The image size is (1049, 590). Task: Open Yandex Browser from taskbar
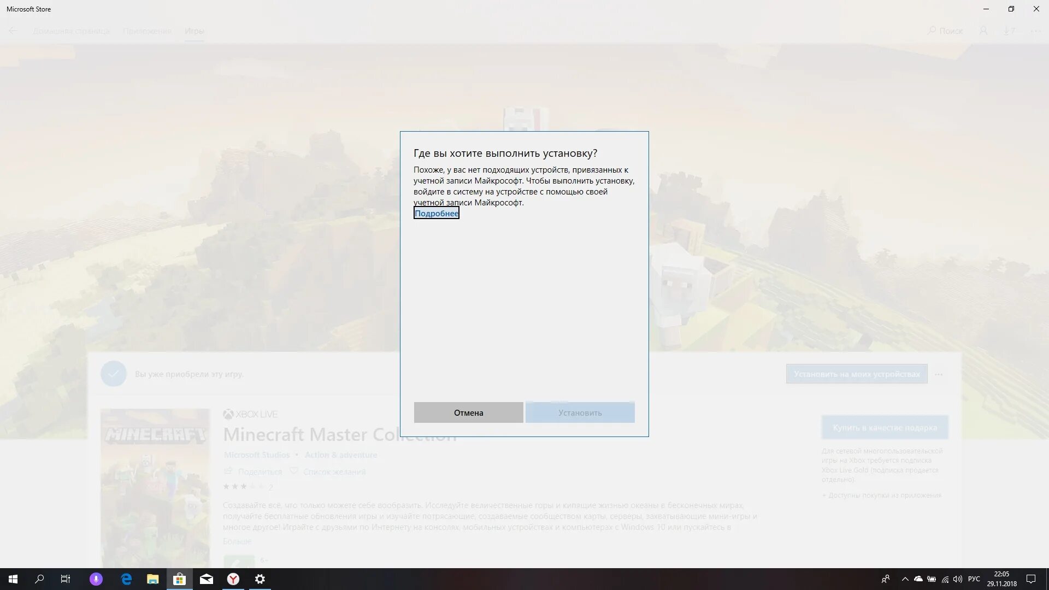[x=233, y=579]
